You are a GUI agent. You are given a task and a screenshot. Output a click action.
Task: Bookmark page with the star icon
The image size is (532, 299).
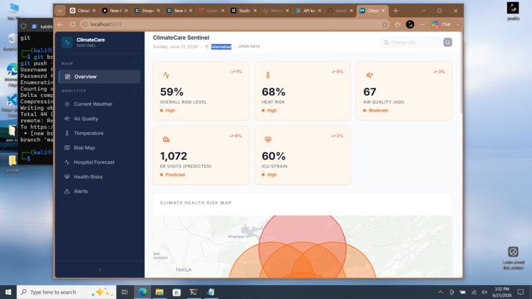(x=385, y=24)
